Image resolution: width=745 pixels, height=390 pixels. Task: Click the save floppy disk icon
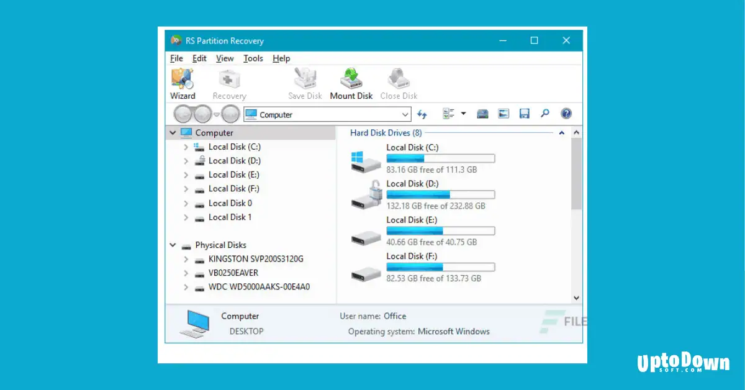(524, 114)
